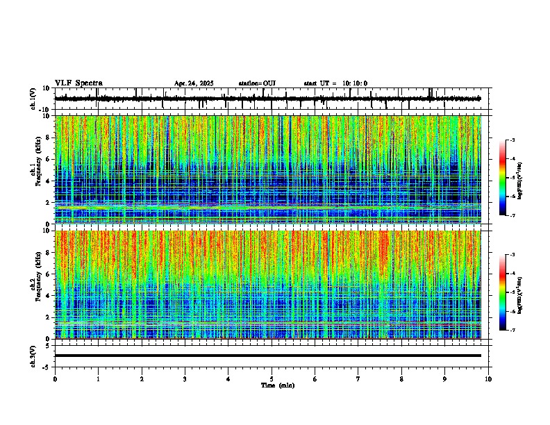Image resolution: width=550 pixels, height=425 pixels.
Task: Click time axis tick label "2"
Action: 142,379
